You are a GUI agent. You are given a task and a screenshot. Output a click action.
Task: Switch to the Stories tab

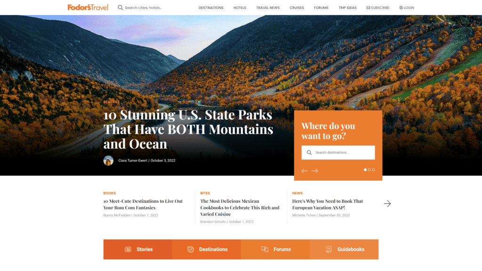(138, 249)
